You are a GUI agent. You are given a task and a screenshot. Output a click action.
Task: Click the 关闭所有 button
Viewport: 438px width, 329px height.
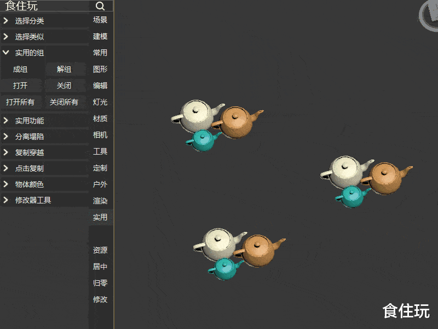pyautogui.click(x=64, y=102)
